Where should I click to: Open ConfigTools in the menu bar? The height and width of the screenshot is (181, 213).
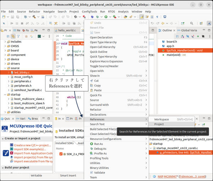(x=89, y=12)
